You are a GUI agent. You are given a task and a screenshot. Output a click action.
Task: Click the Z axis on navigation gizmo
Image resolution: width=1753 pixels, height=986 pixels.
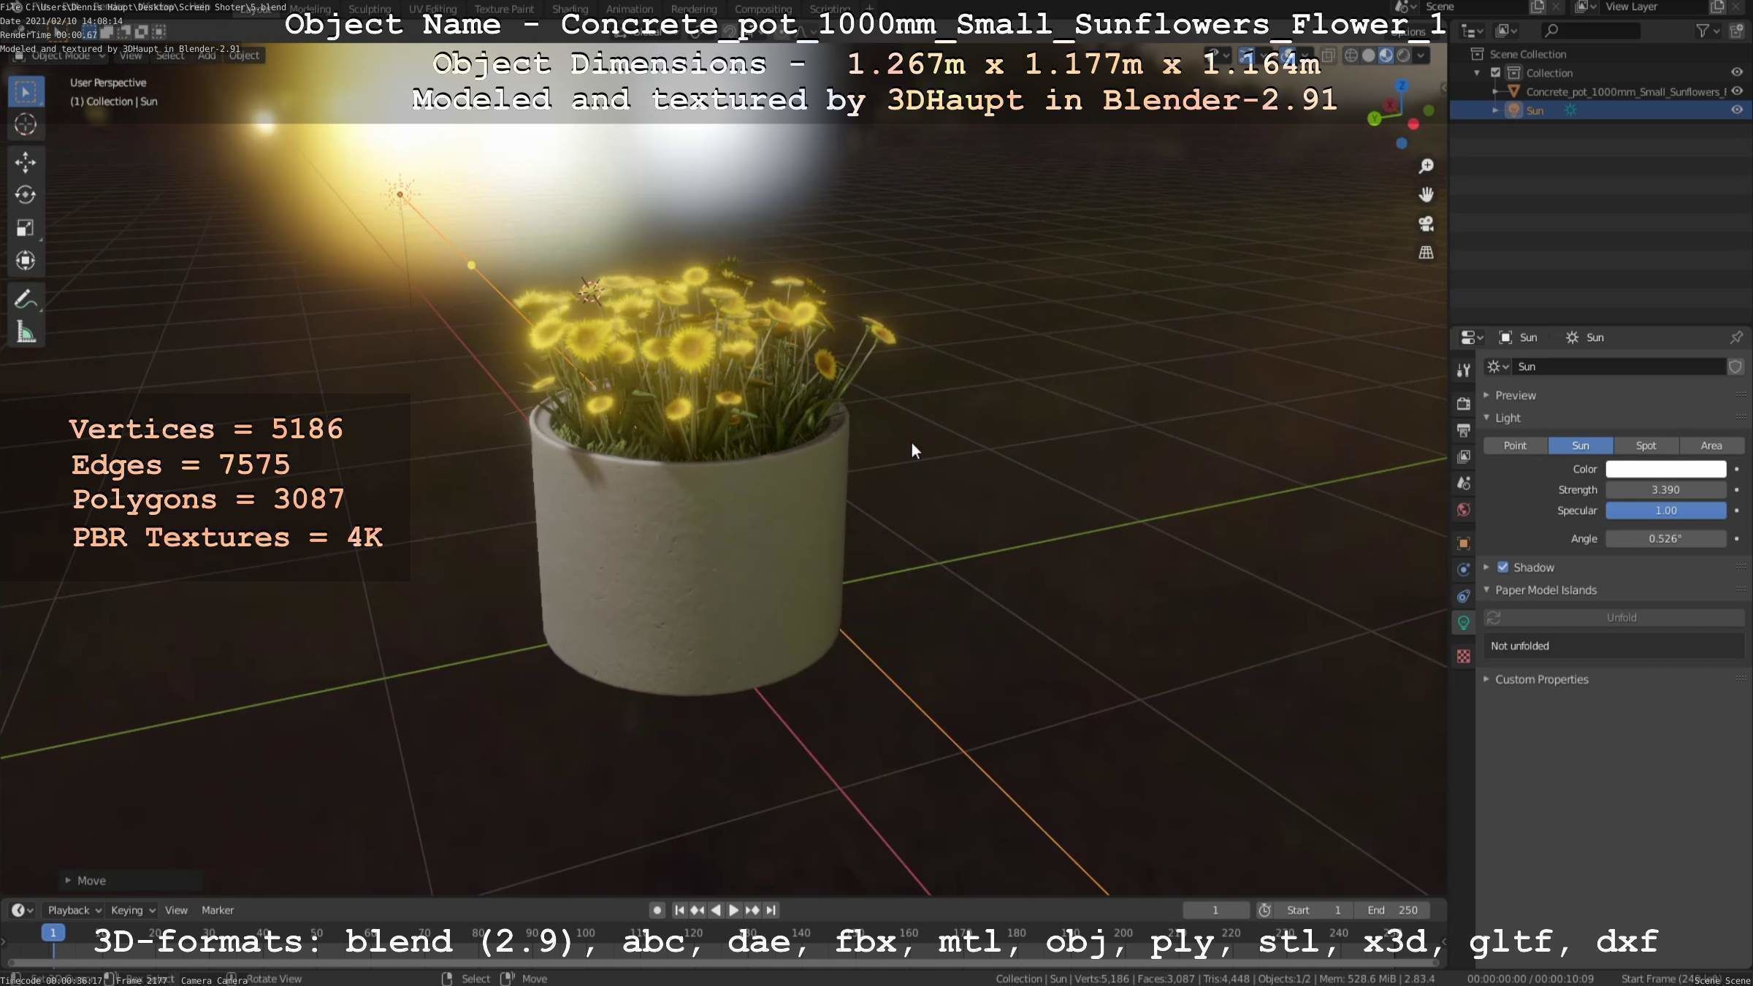point(1402,85)
